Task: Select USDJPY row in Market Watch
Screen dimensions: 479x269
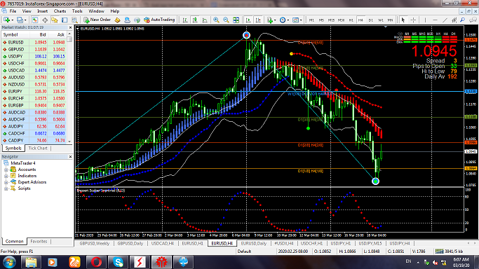Action: (x=34, y=57)
